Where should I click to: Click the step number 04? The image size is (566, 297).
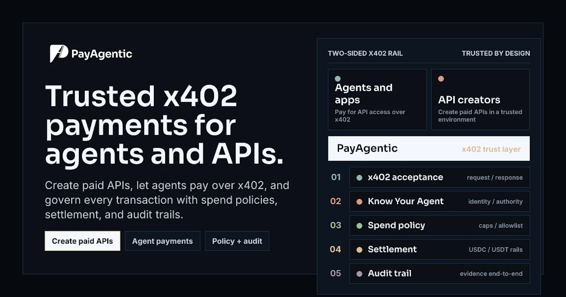coord(335,249)
